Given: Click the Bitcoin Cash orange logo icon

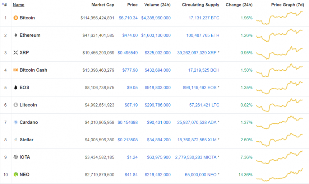Looking at the screenshot, I should pos(16,70).
